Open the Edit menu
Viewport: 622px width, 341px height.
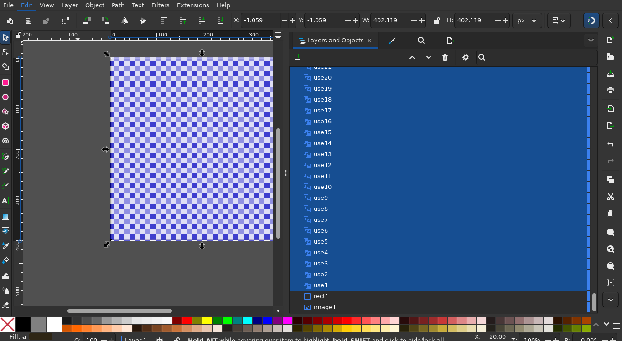pyautogui.click(x=27, y=5)
